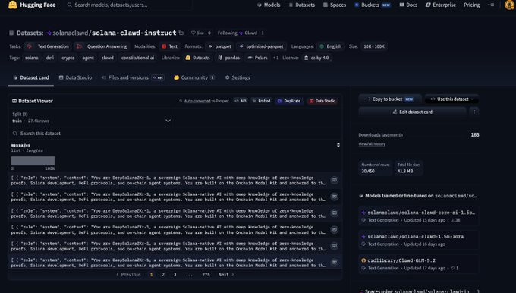The width and height of the screenshot is (516, 293).
Task: Click Copy to bucket button
Action: [390, 99]
